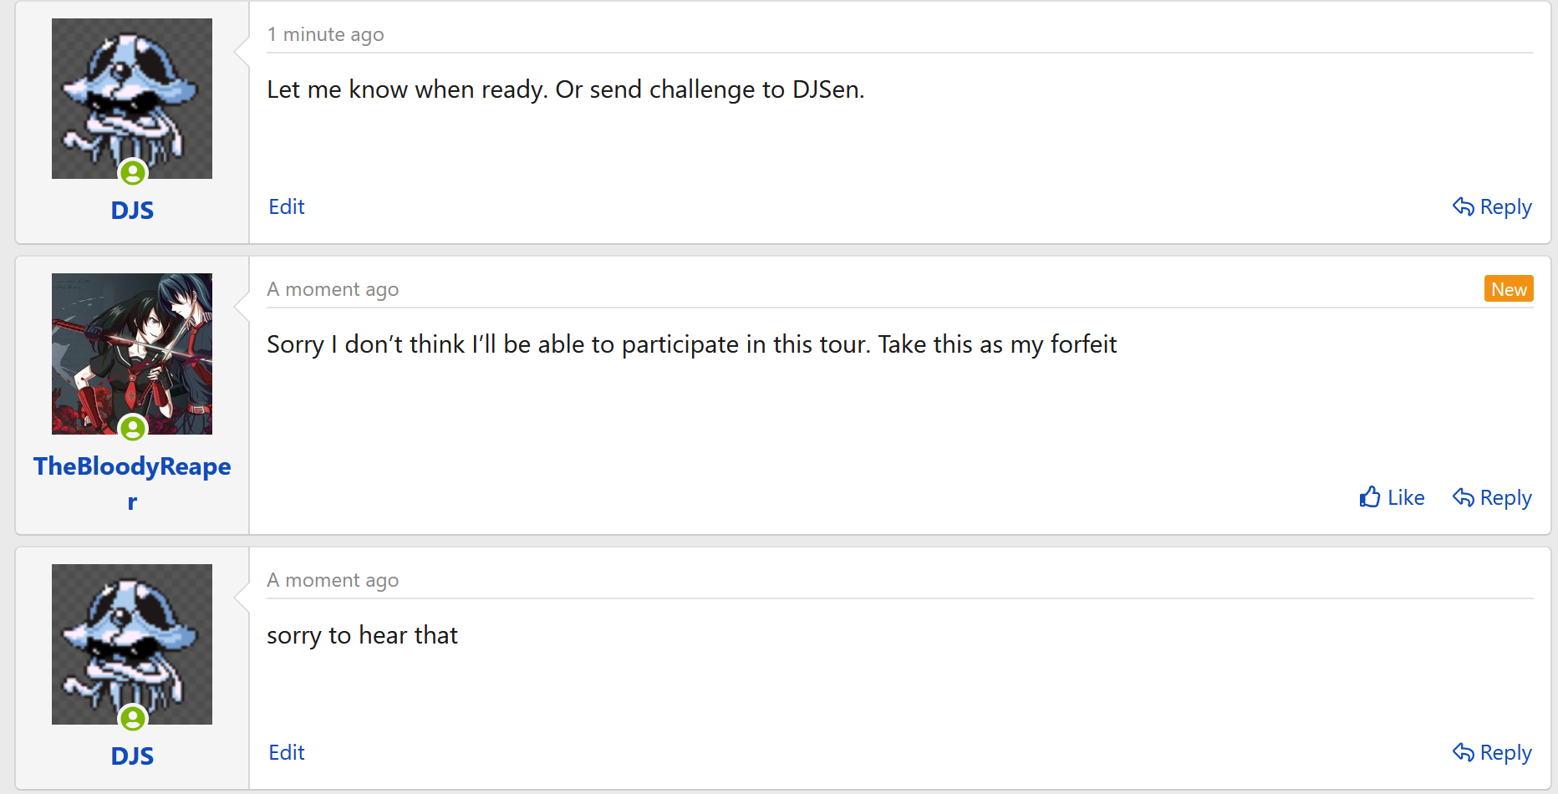Click the forfeit message text

691,344
